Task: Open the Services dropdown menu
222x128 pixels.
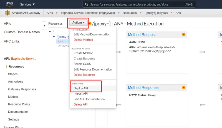Action: [27, 4]
